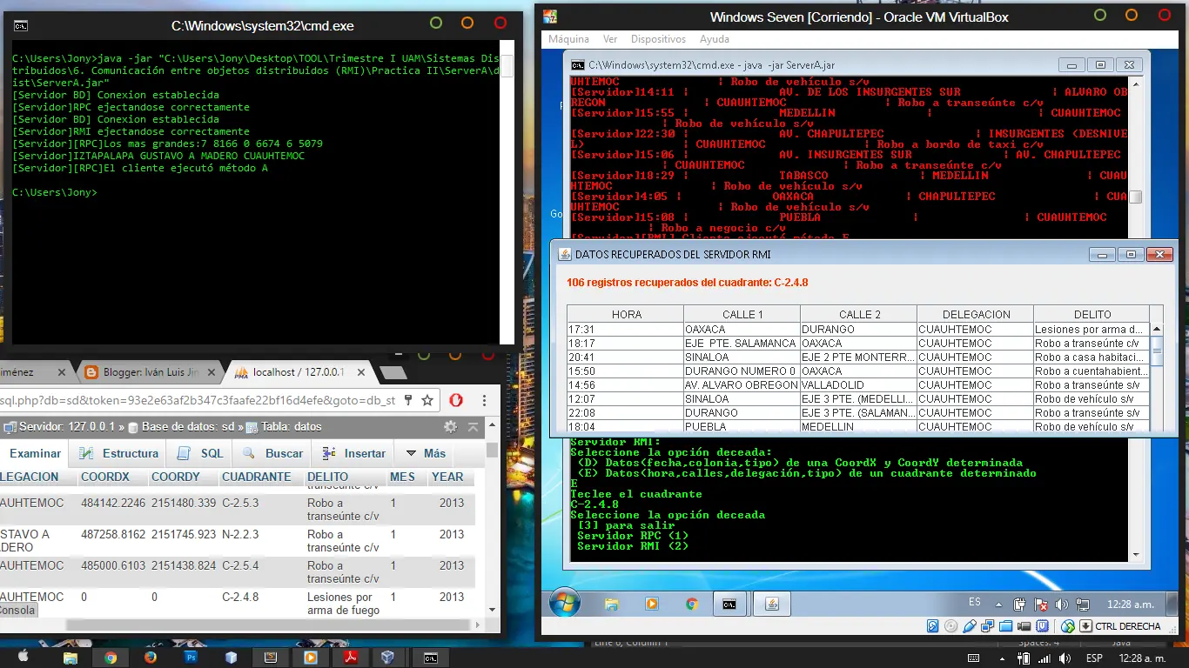Select the 17:31 OAXACA DURANGO table row
Screen dimensions: 1189x668
coord(858,330)
